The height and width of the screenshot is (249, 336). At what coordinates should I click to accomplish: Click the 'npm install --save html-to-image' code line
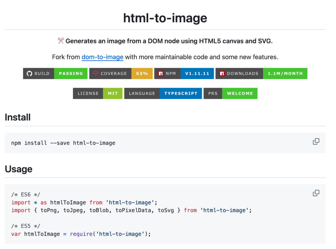tap(63, 143)
